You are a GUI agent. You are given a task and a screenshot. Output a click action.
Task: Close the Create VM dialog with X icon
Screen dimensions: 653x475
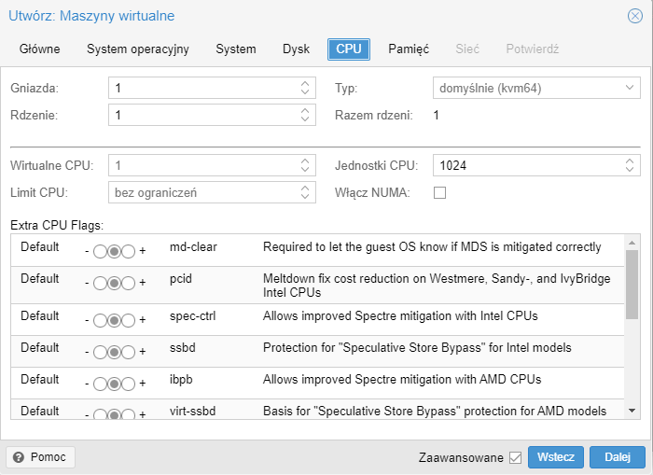tap(634, 16)
